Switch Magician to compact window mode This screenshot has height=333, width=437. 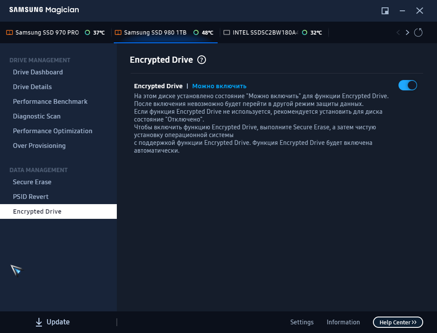click(385, 11)
